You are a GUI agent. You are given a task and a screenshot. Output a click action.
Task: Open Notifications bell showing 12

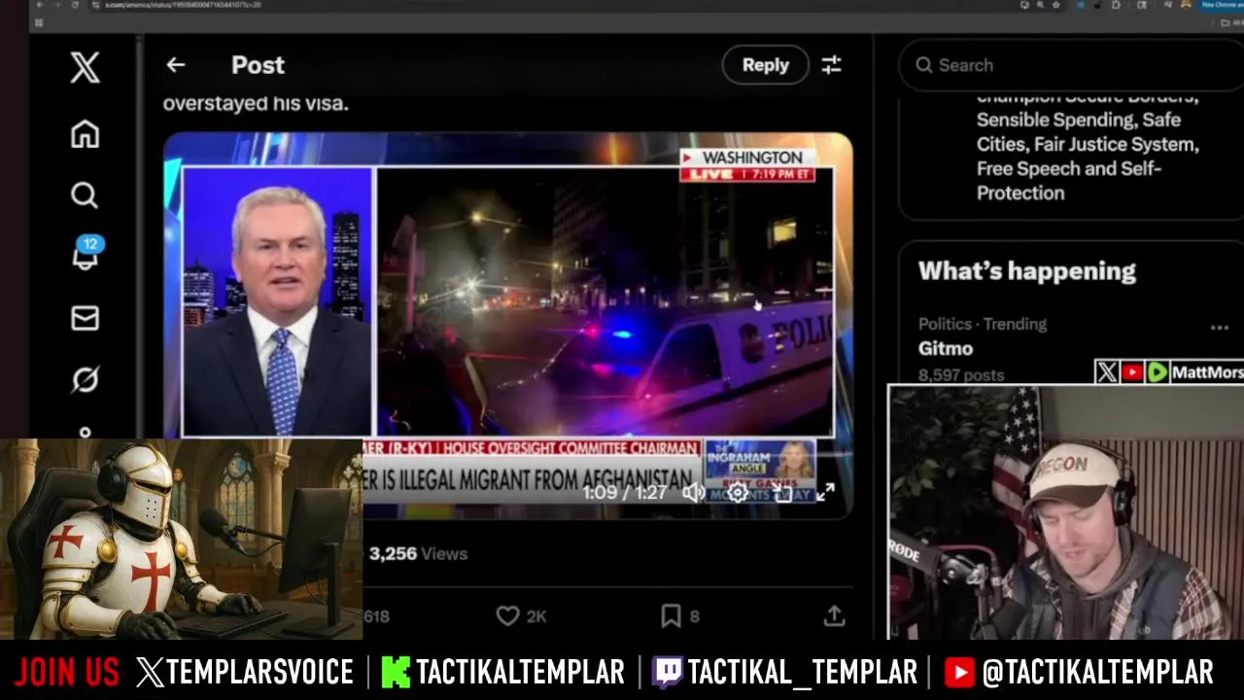(86, 255)
